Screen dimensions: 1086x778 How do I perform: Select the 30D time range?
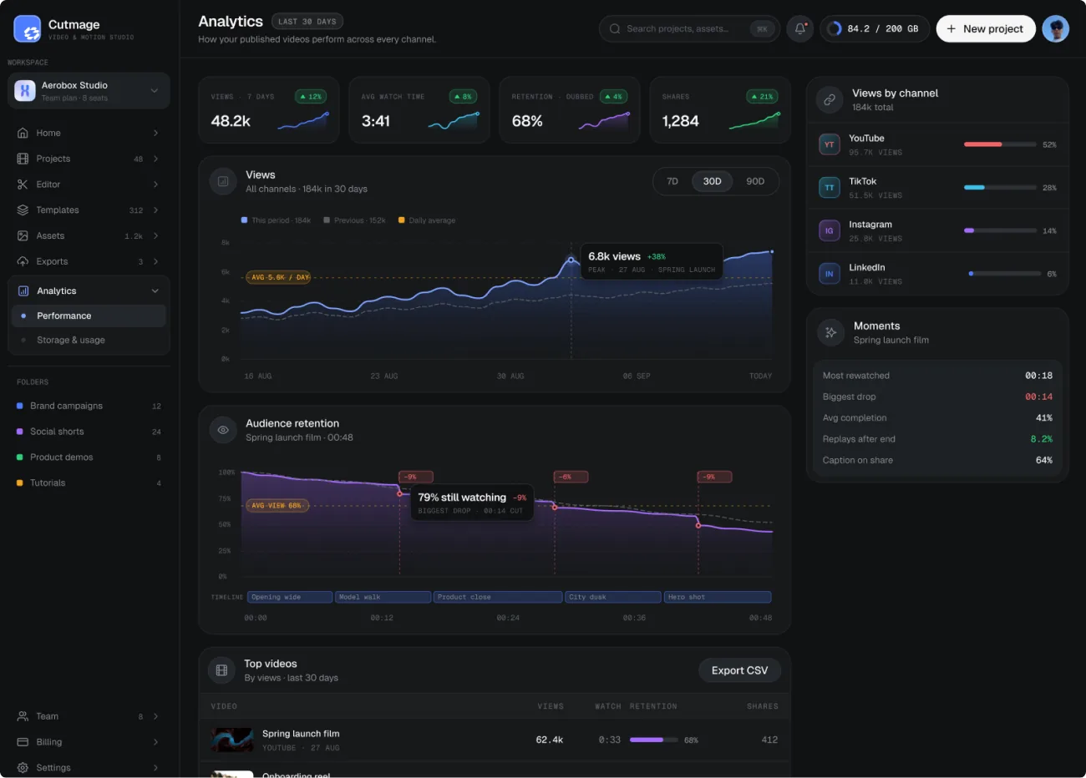(713, 182)
